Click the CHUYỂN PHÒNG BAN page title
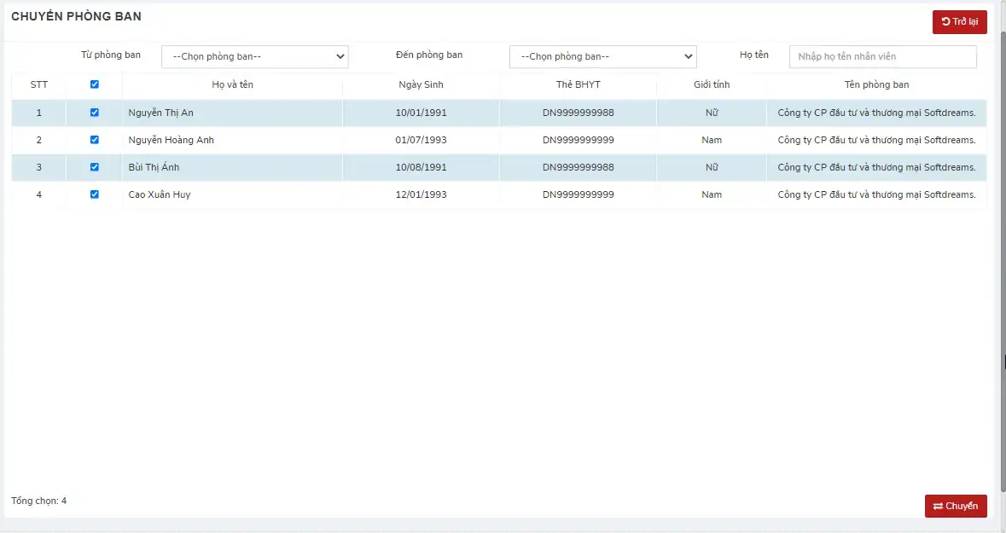The image size is (1006, 533). pos(76,17)
